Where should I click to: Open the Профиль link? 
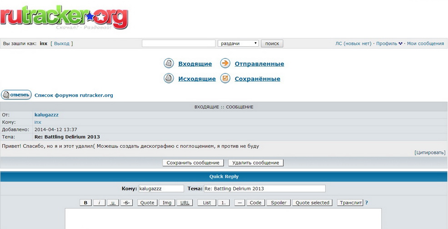tap(386, 44)
